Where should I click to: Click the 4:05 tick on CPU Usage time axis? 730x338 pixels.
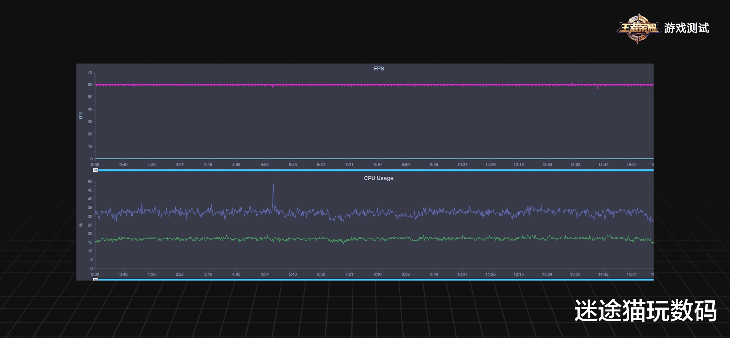236,274
